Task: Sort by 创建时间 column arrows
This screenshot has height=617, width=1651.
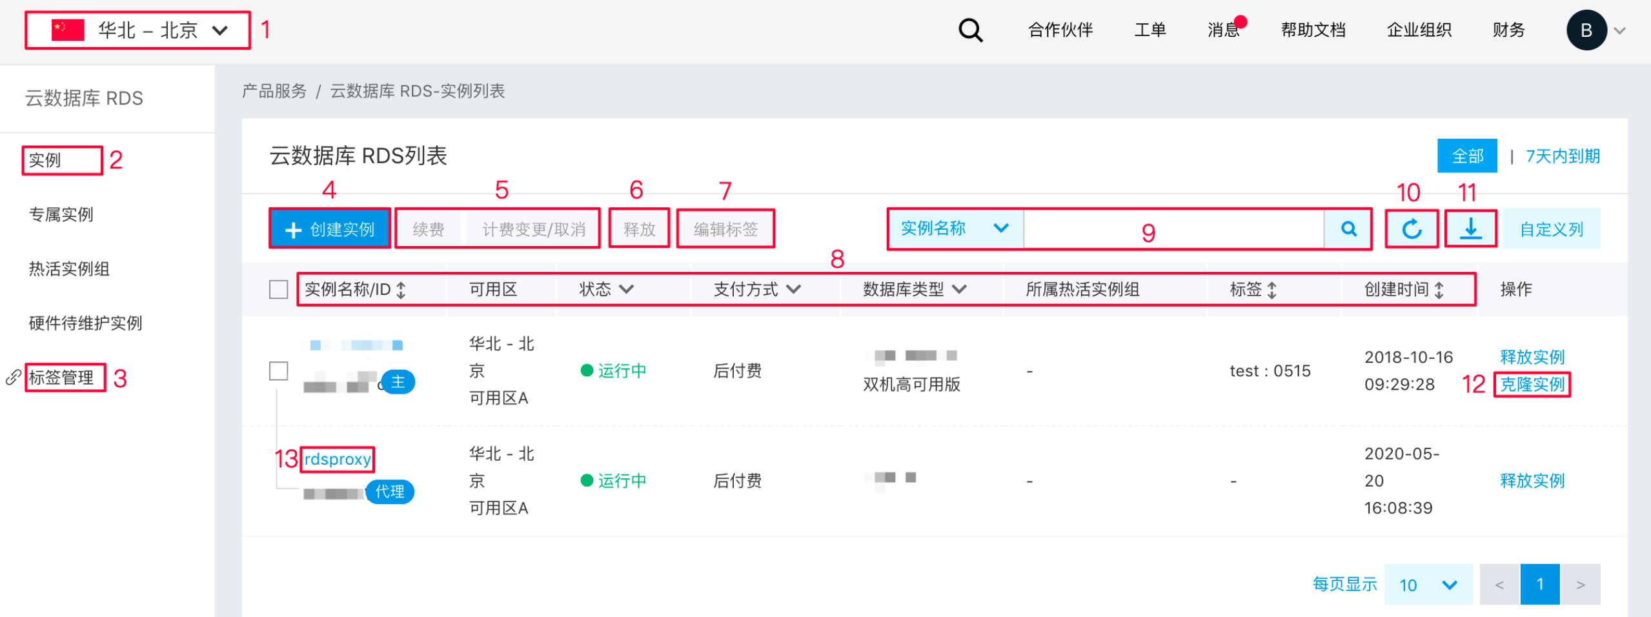Action: pos(1439,290)
